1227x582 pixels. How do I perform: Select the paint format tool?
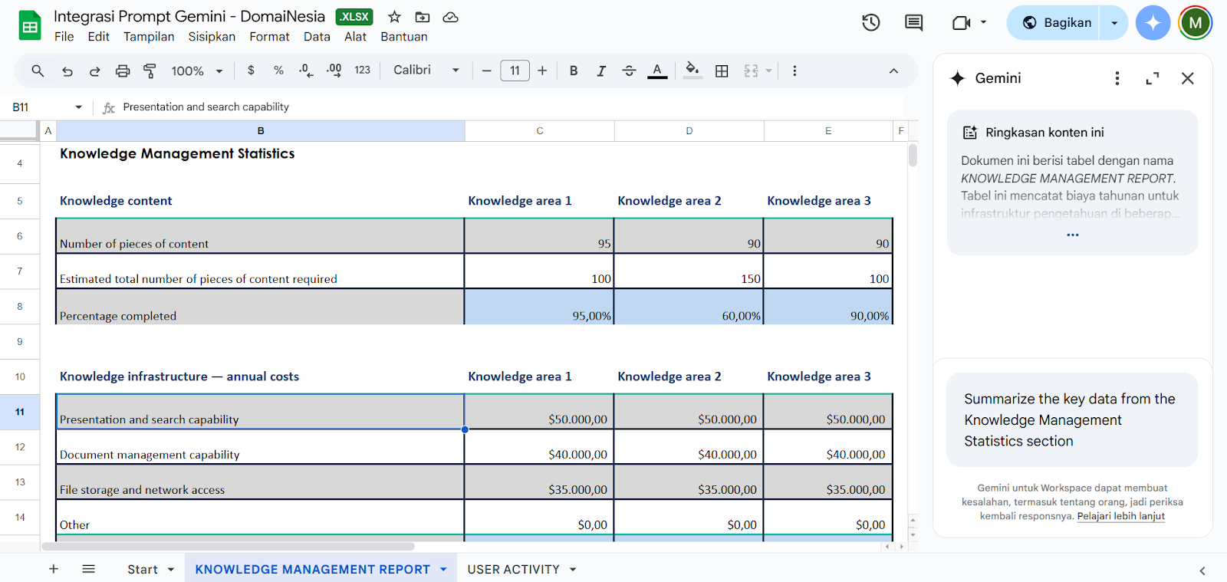click(x=150, y=71)
